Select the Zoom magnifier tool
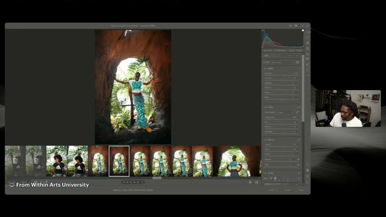This screenshot has width=386, height=217. click(x=307, y=164)
